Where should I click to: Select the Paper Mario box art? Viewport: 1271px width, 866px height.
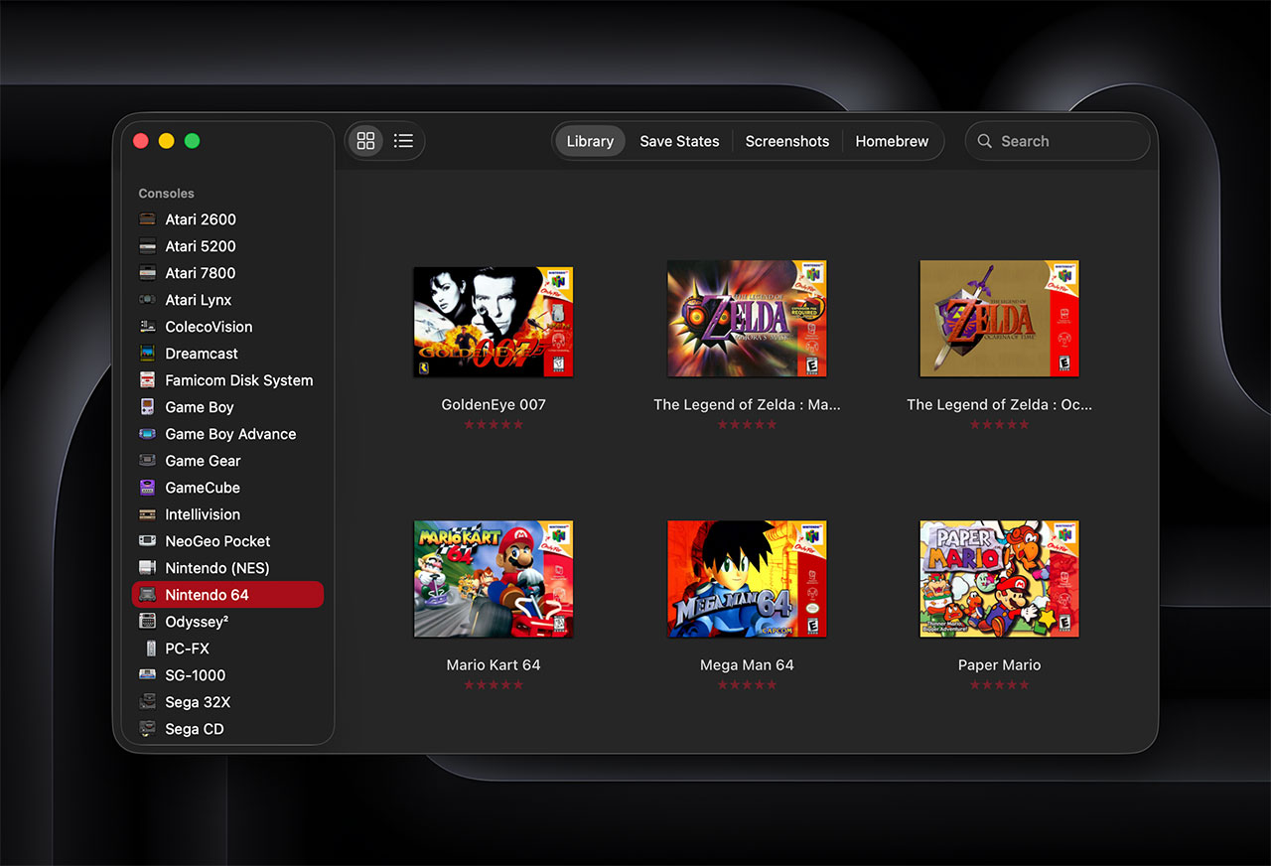point(999,579)
